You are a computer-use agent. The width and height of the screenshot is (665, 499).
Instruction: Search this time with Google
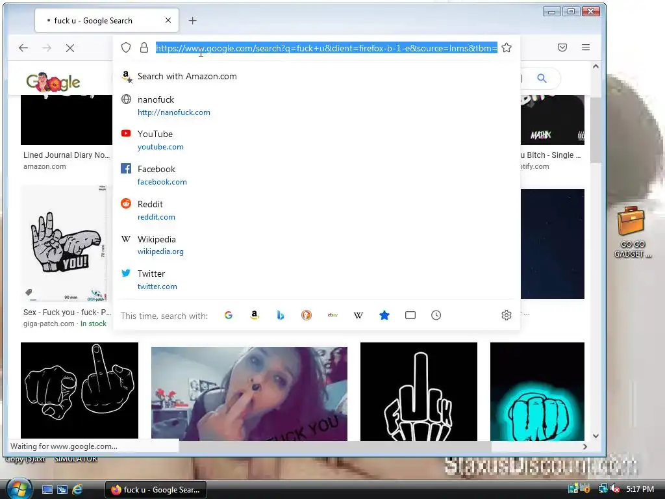228,315
